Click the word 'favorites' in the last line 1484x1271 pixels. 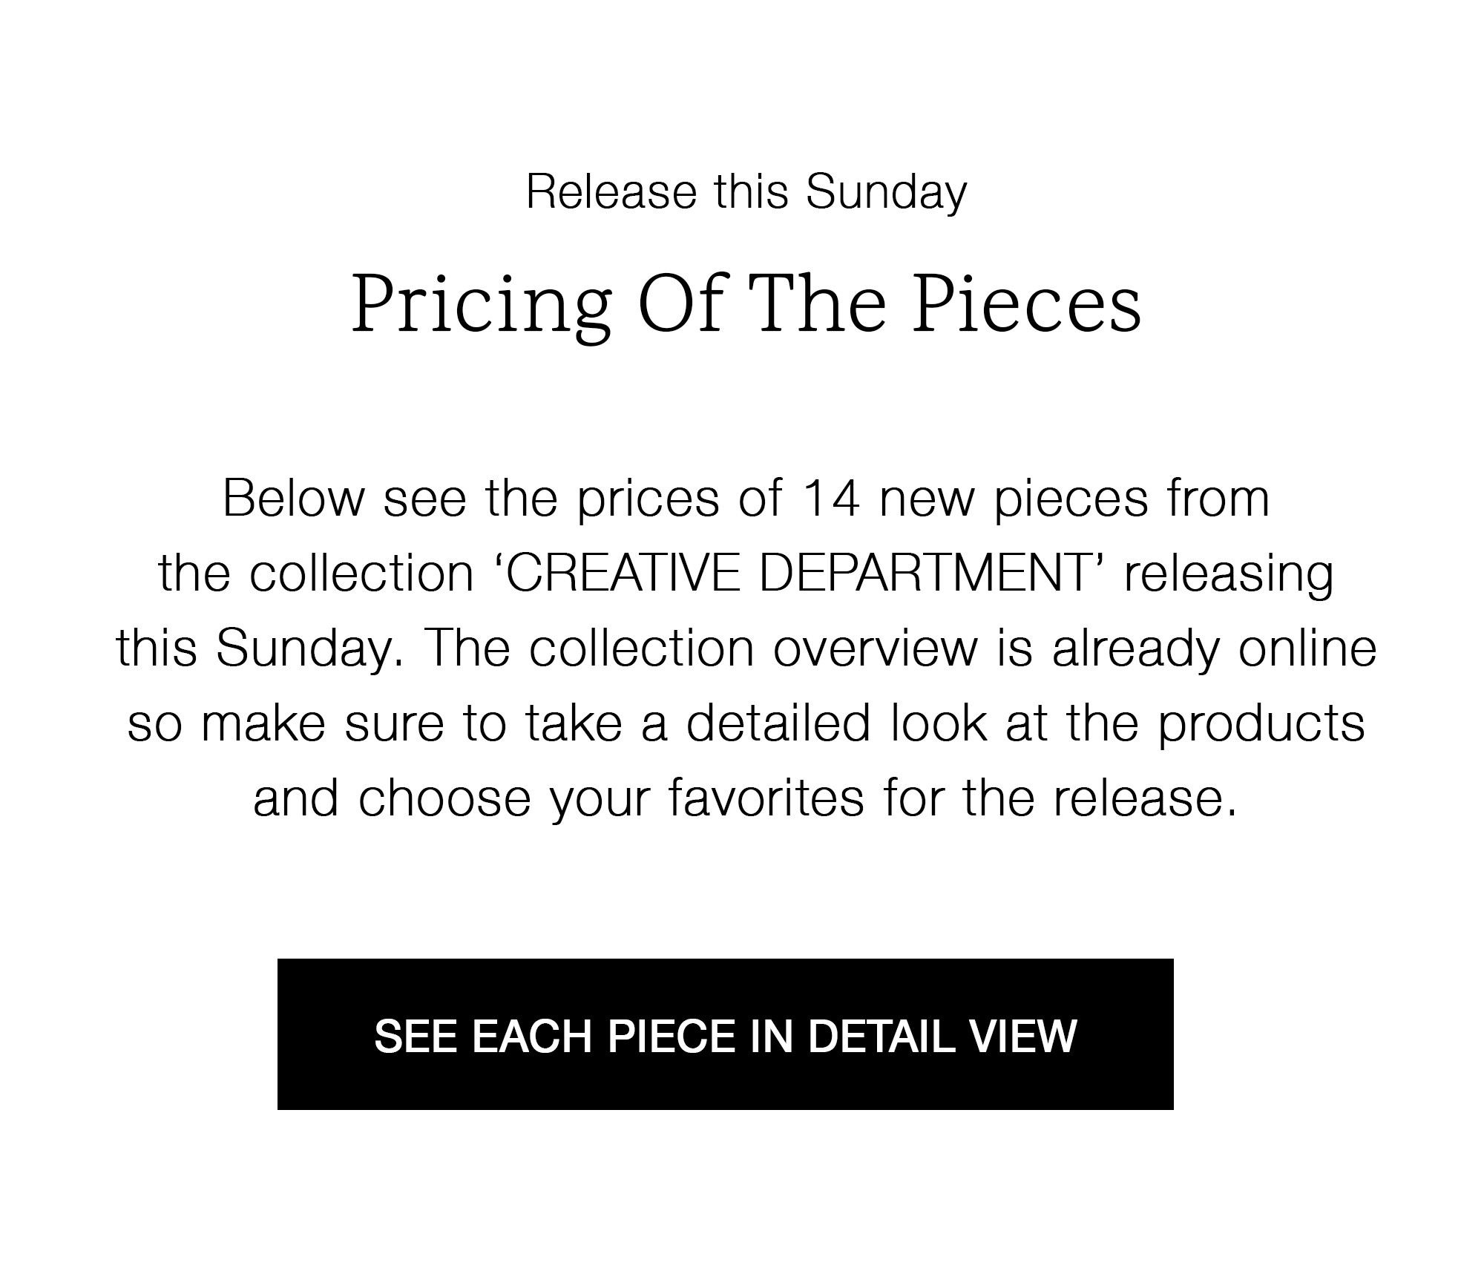click(x=766, y=798)
